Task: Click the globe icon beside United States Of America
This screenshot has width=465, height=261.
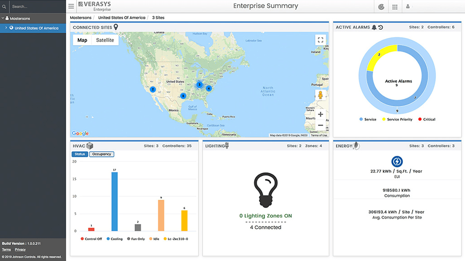Action: pyautogui.click(x=11, y=28)
